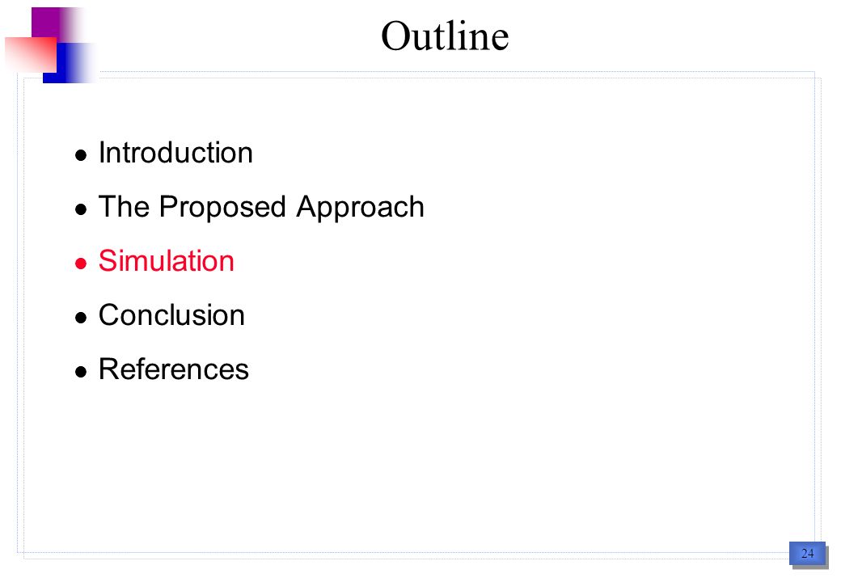Click the bullet dot before Conclusion
Image resolution: width=841 pixels, height=582 pixels.
[81, 317]
